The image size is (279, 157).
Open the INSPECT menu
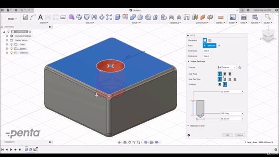[x=221, y=23]
